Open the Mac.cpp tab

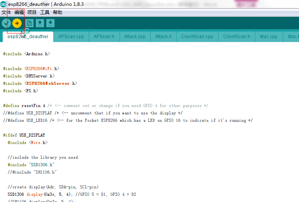tap(269, 37)
